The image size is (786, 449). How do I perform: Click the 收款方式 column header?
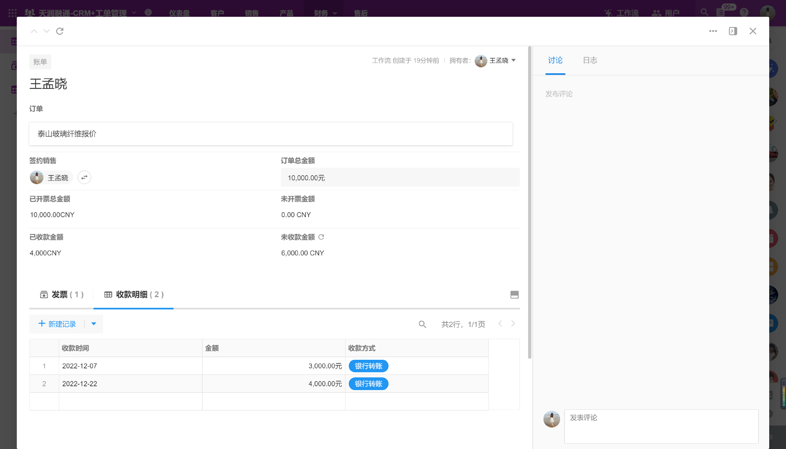417,348
